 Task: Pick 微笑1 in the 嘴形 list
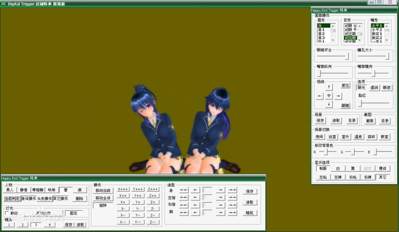[377, 34]
